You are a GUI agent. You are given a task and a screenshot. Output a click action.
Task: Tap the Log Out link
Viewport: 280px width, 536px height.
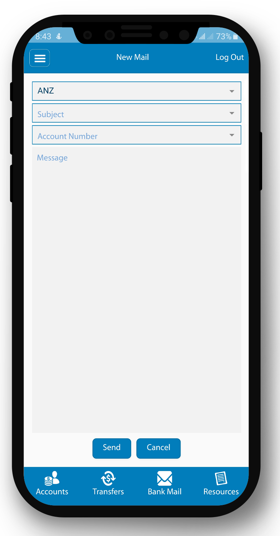point(230,58)
